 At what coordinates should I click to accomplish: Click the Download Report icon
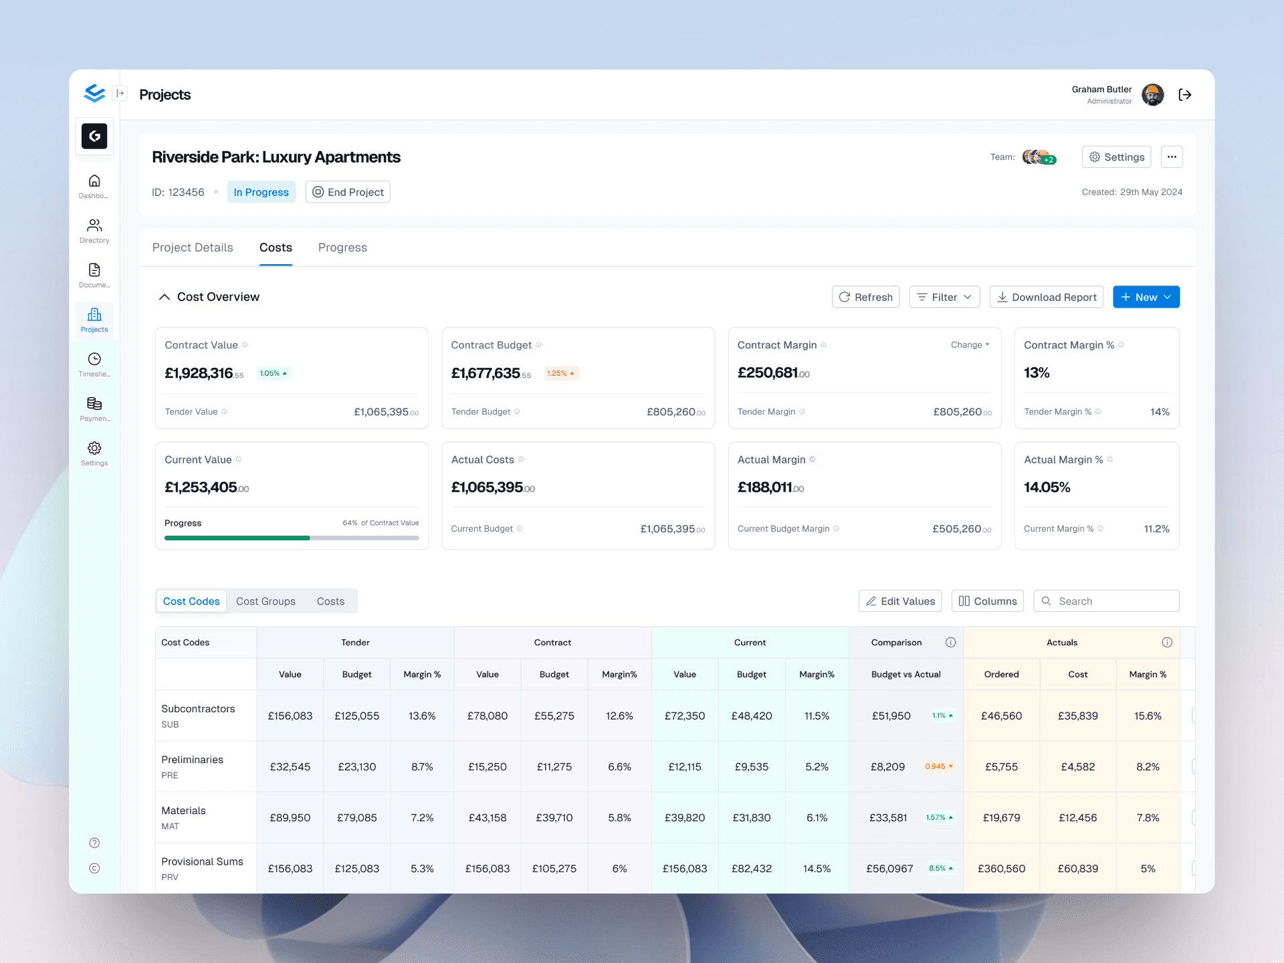1002,297
